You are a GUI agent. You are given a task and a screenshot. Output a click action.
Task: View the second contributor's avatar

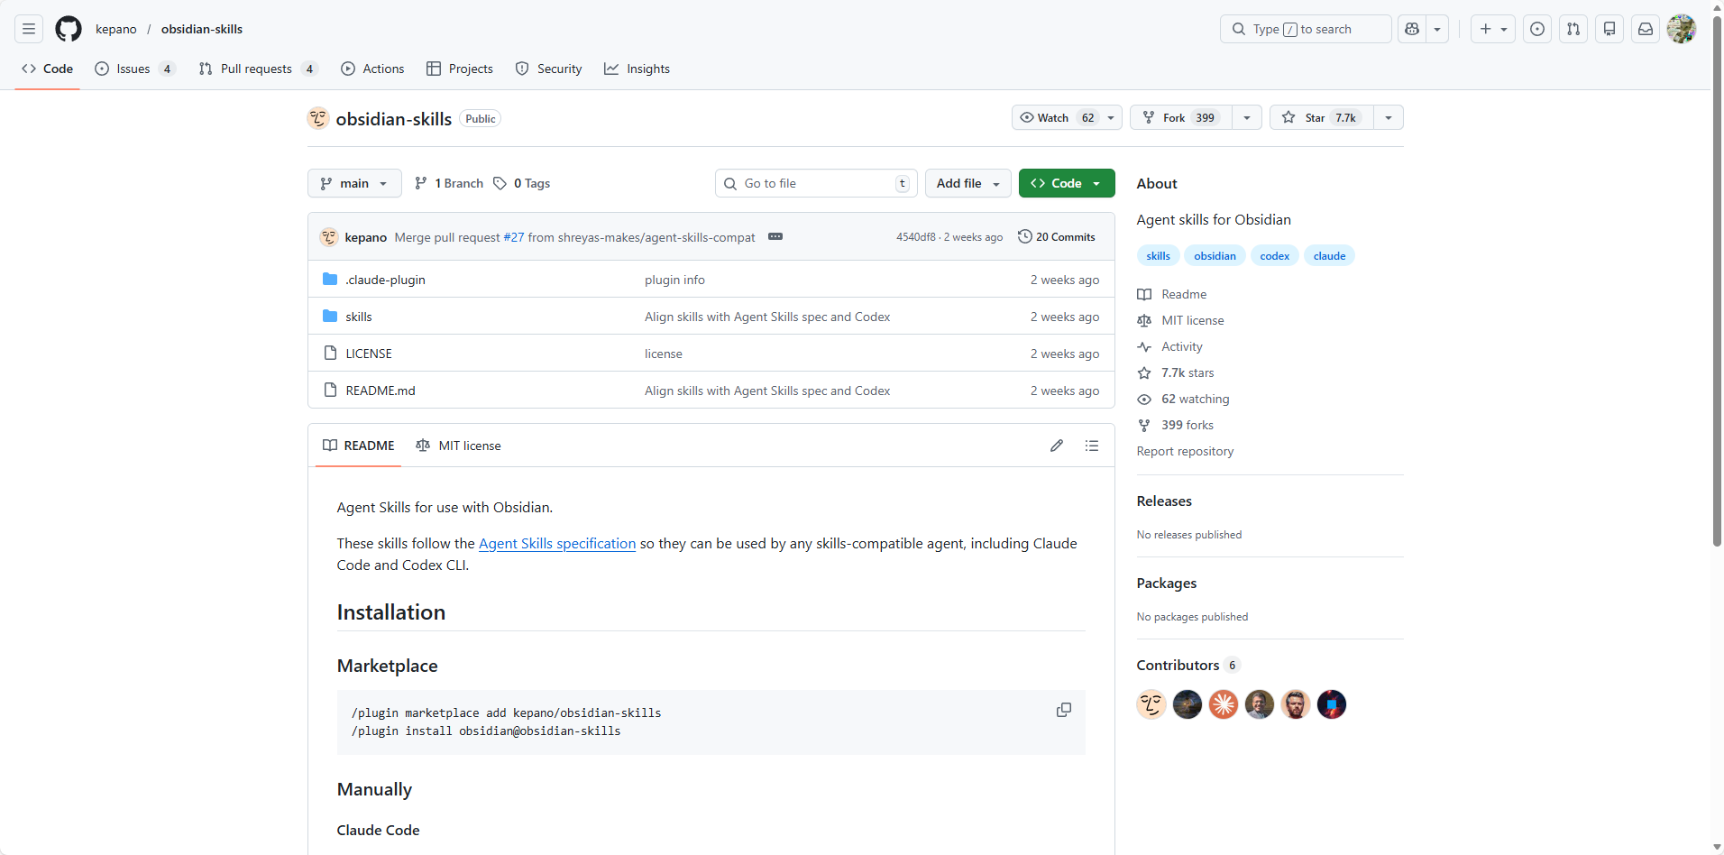pyautogui.click(x=1188, y=704)
